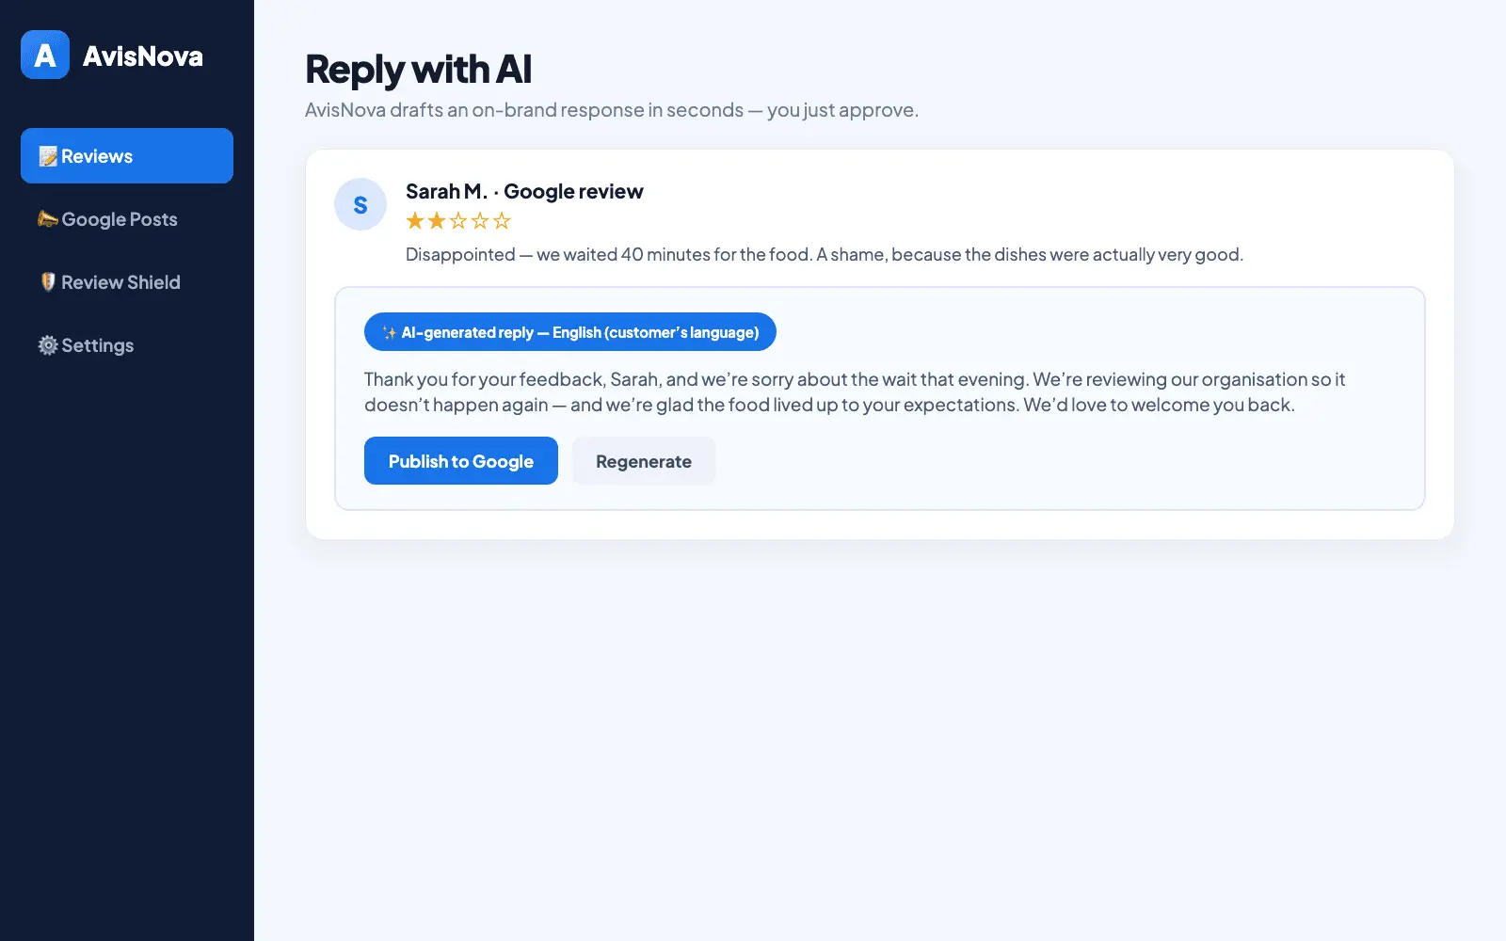Click the Settings gear icon
This screenshot has width=1506, height=941.
[x=48, y=345]
